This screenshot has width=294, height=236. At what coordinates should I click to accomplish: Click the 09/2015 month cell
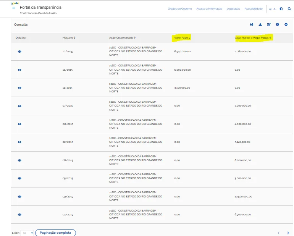(x=68, y=197)
